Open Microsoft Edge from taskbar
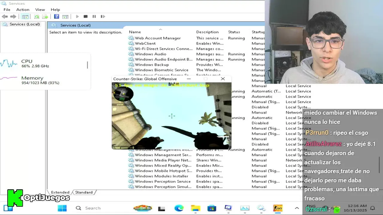383x215 pixels. coord(179,208)
